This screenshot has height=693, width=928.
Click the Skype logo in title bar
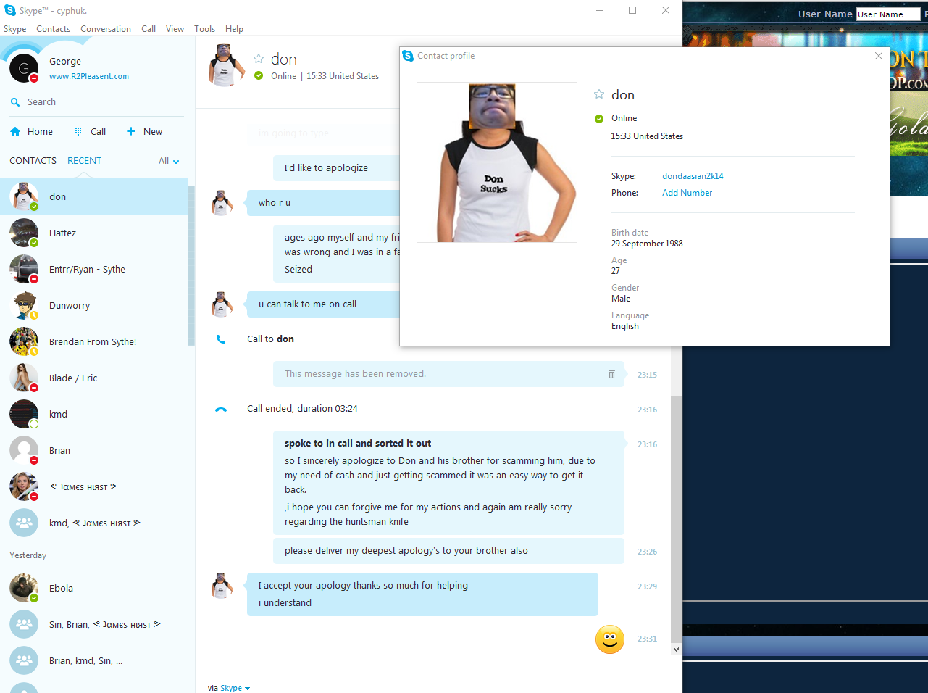tap(10, 10)
